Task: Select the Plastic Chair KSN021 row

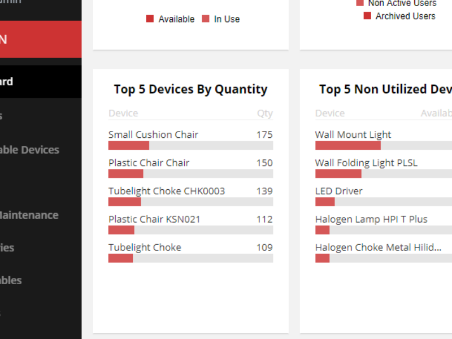Action: click(x=190, y=224)
